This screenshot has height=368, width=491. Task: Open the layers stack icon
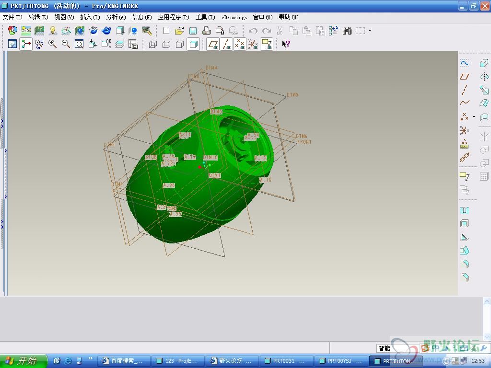pos(119,44)
